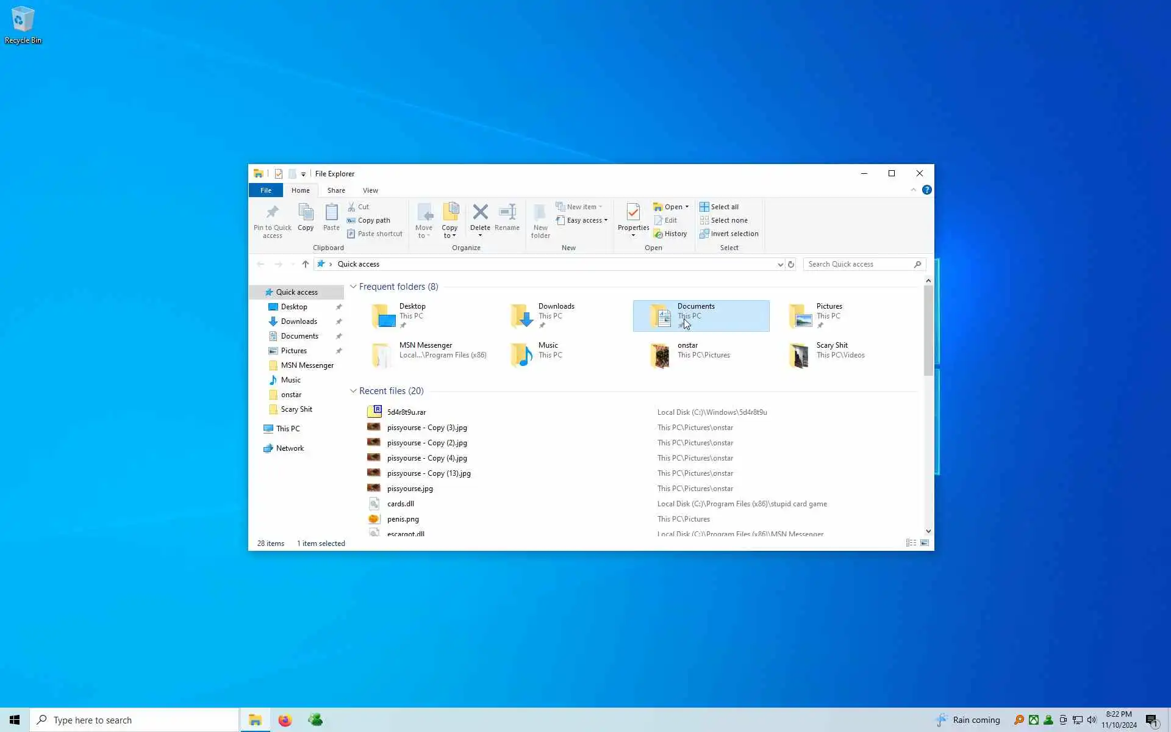Collapse the Frequent folders section
Viewport: 1171px width, 732px height.
[x=353, y=287]
